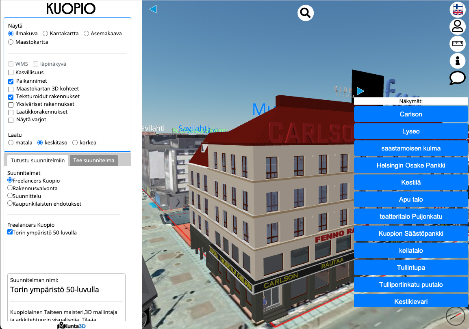Screen dimensions: 469x329
Task: Click the blue back arrow
Action: 153,9
